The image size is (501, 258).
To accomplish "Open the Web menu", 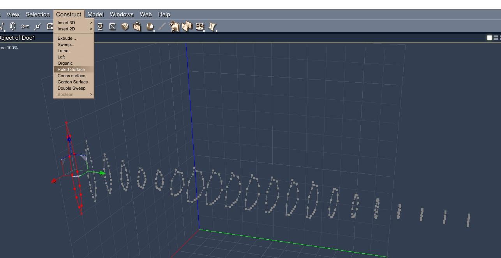I will click(146, 14).
